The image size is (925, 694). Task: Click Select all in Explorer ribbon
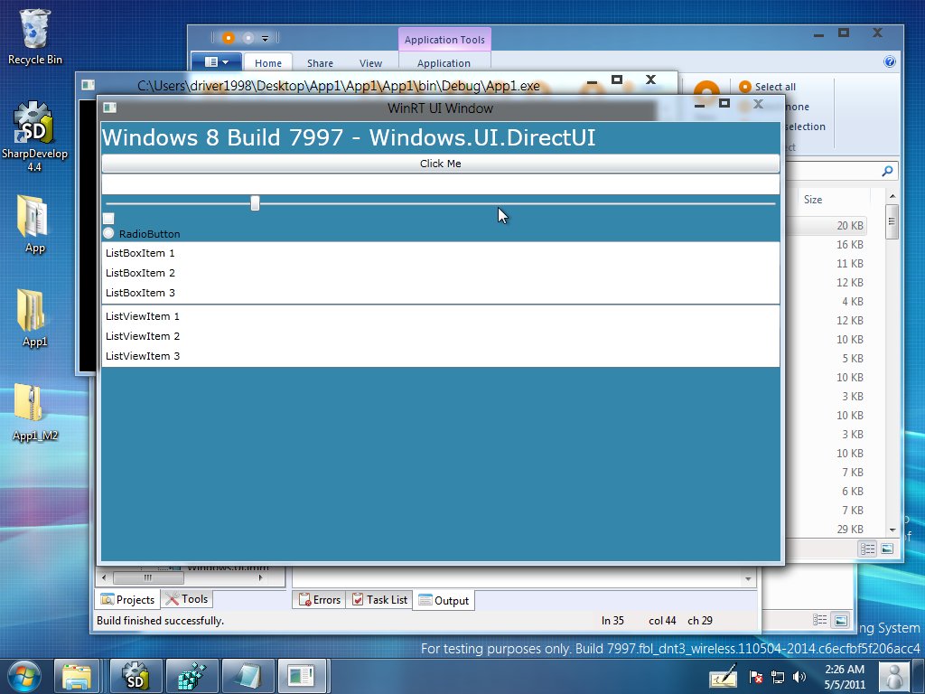pos(767,87)
